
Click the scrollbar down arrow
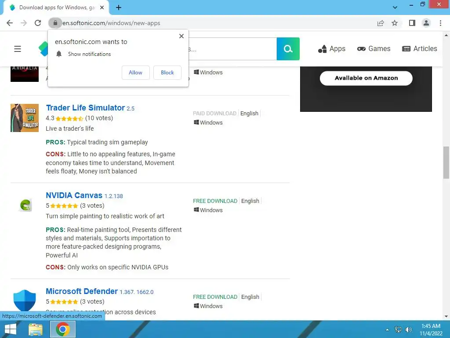click(x=446, y=316)
